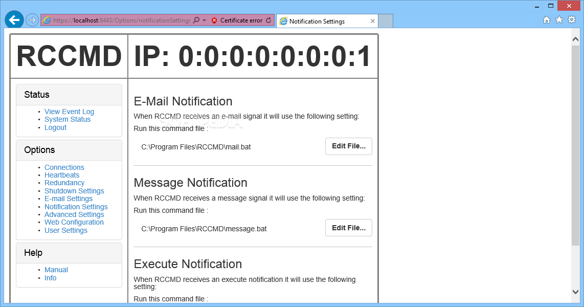
Task: Open System Status link
Action: (68, 119)
